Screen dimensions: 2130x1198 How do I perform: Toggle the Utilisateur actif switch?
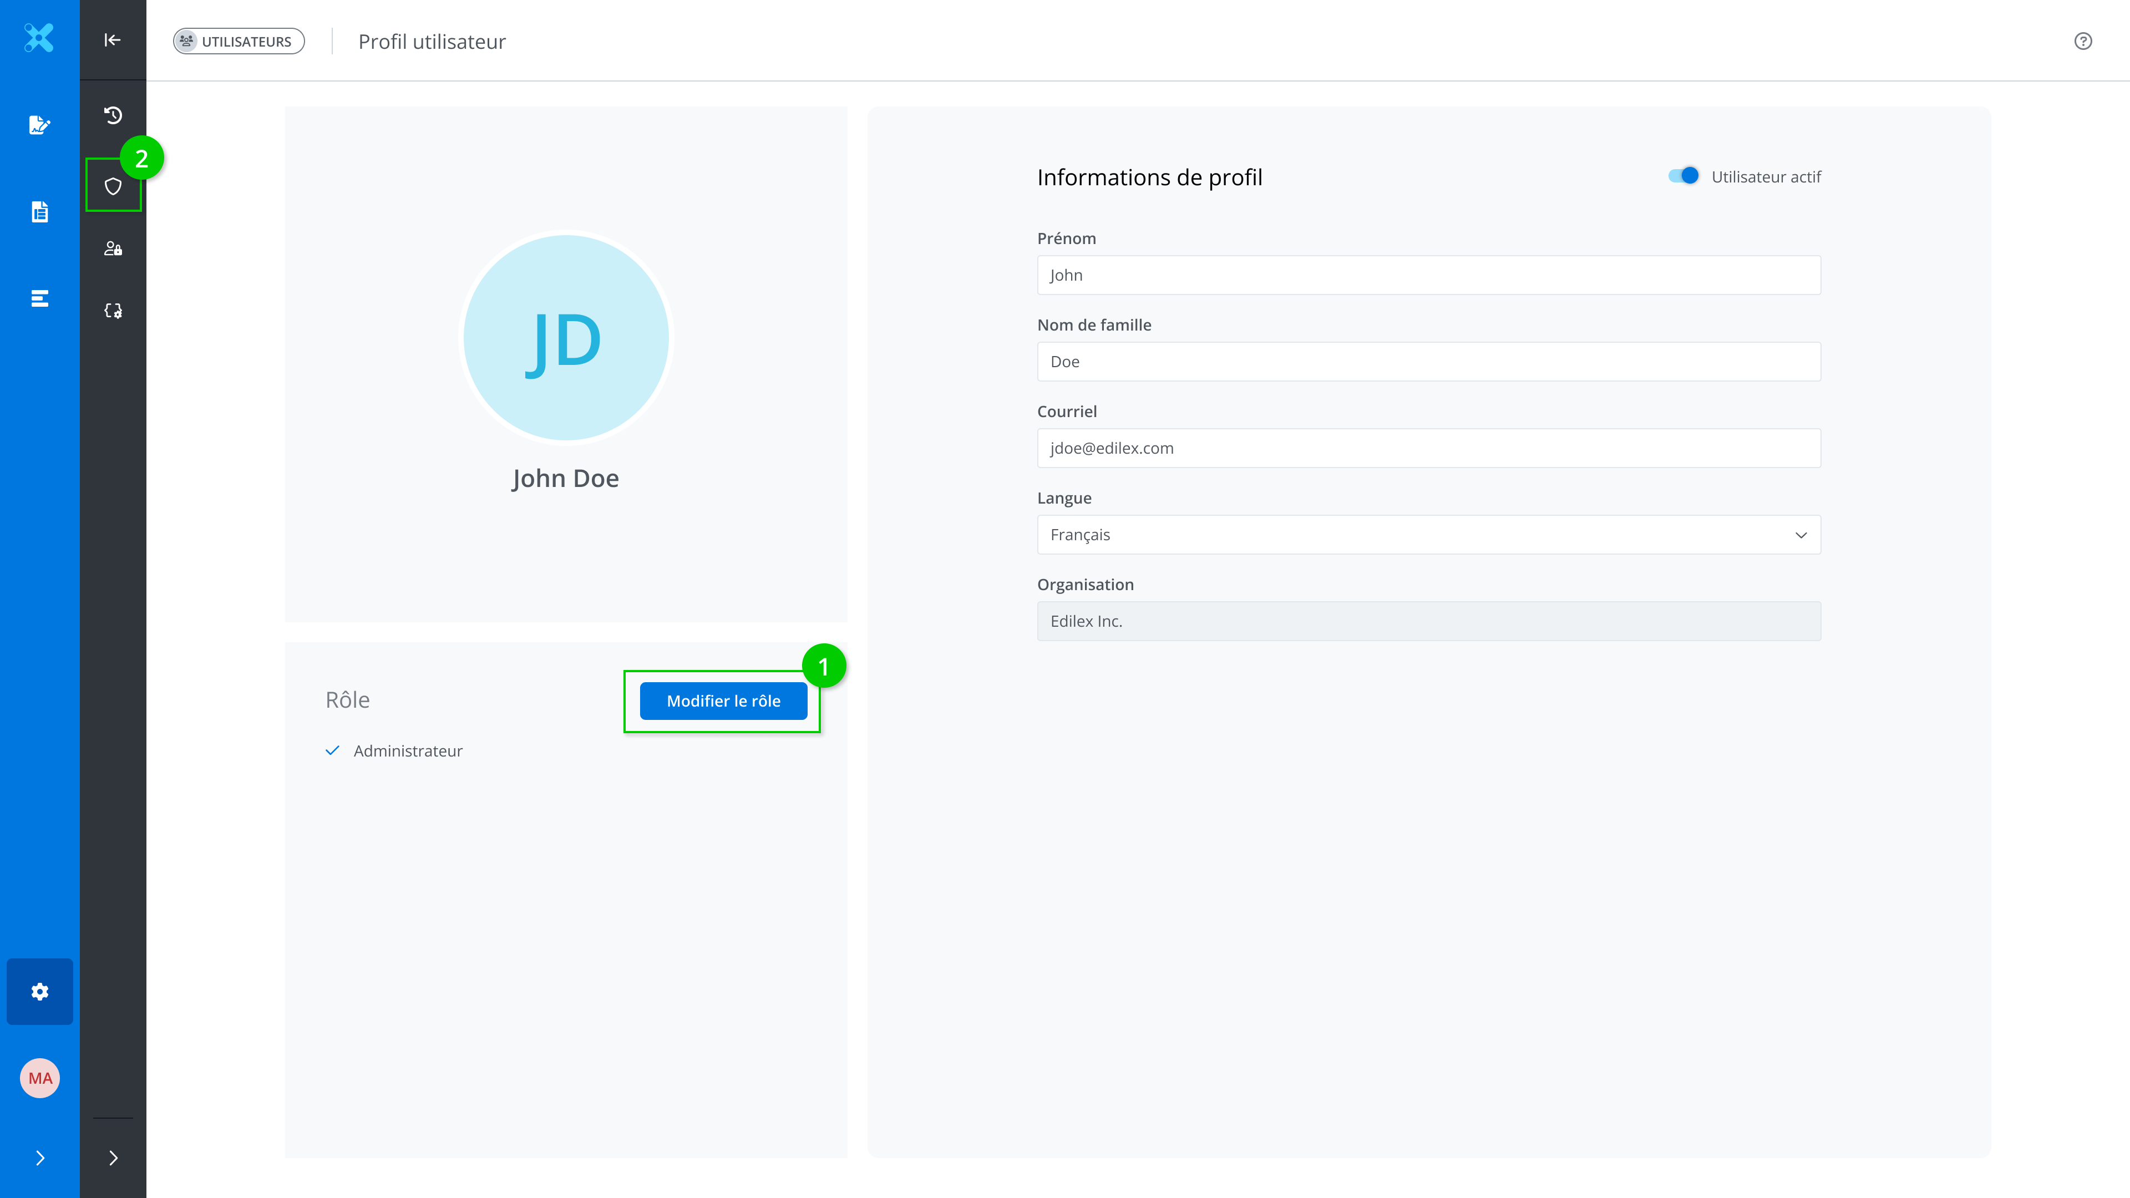tap(1683, 176)
